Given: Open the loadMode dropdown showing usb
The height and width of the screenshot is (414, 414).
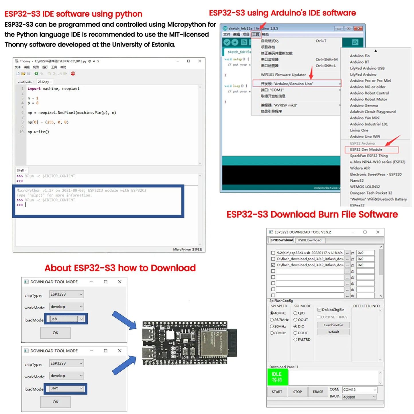Looking at the screenshot, I should click(x=81, y=319).
